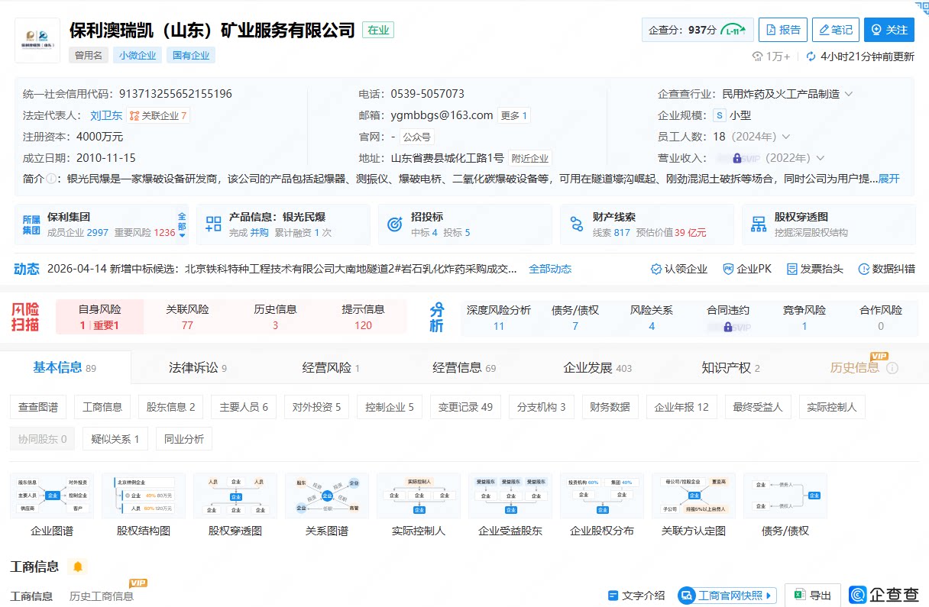Open 债务/债权 7 analysis

(575, 318)
